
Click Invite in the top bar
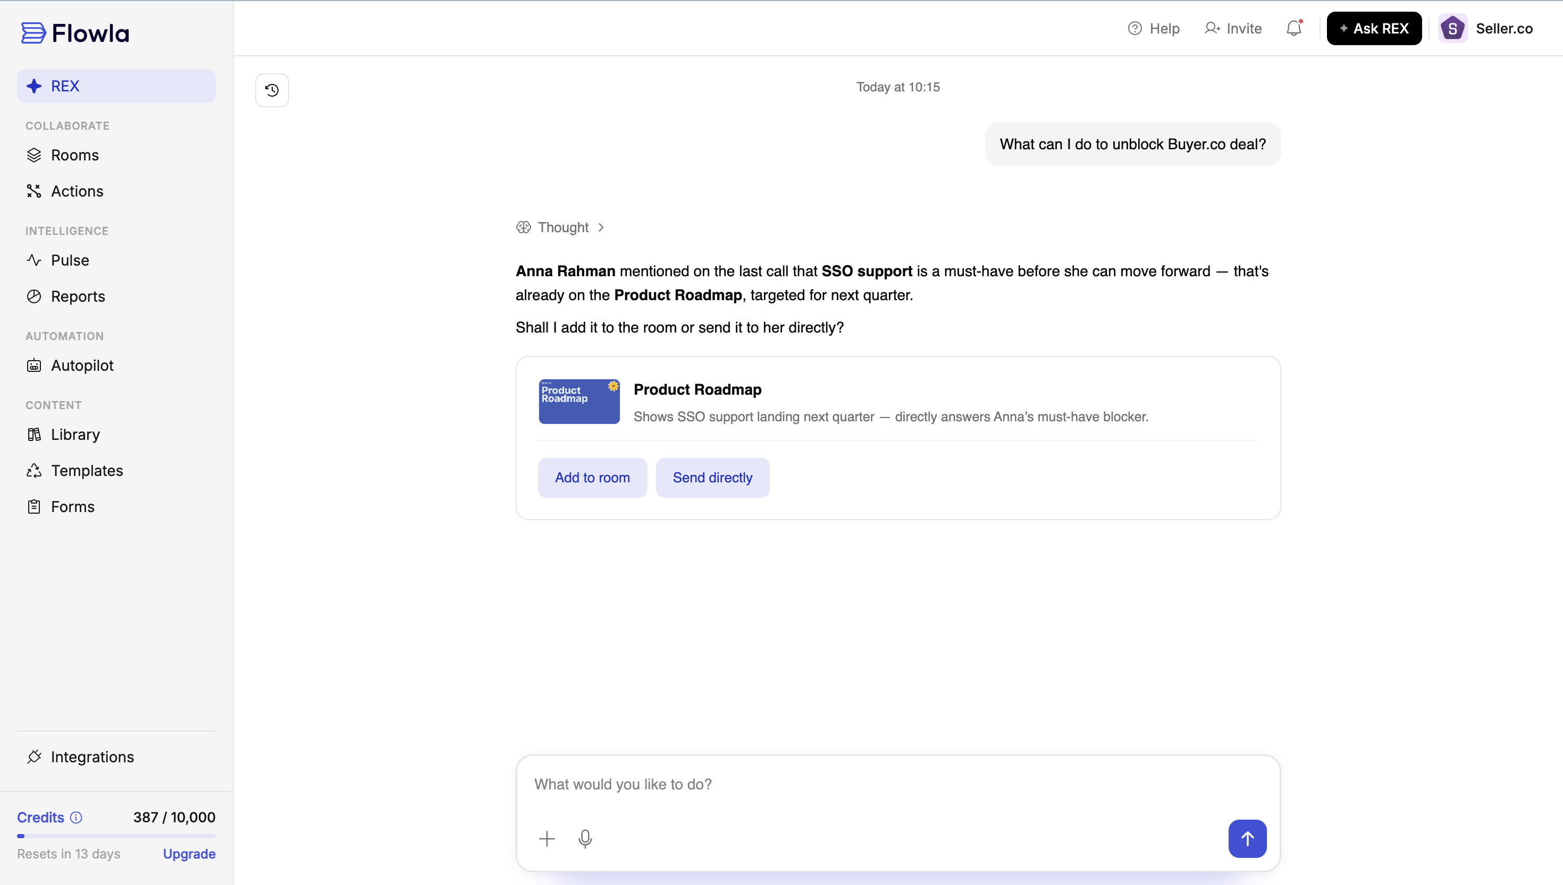[x=1233, y=29]
